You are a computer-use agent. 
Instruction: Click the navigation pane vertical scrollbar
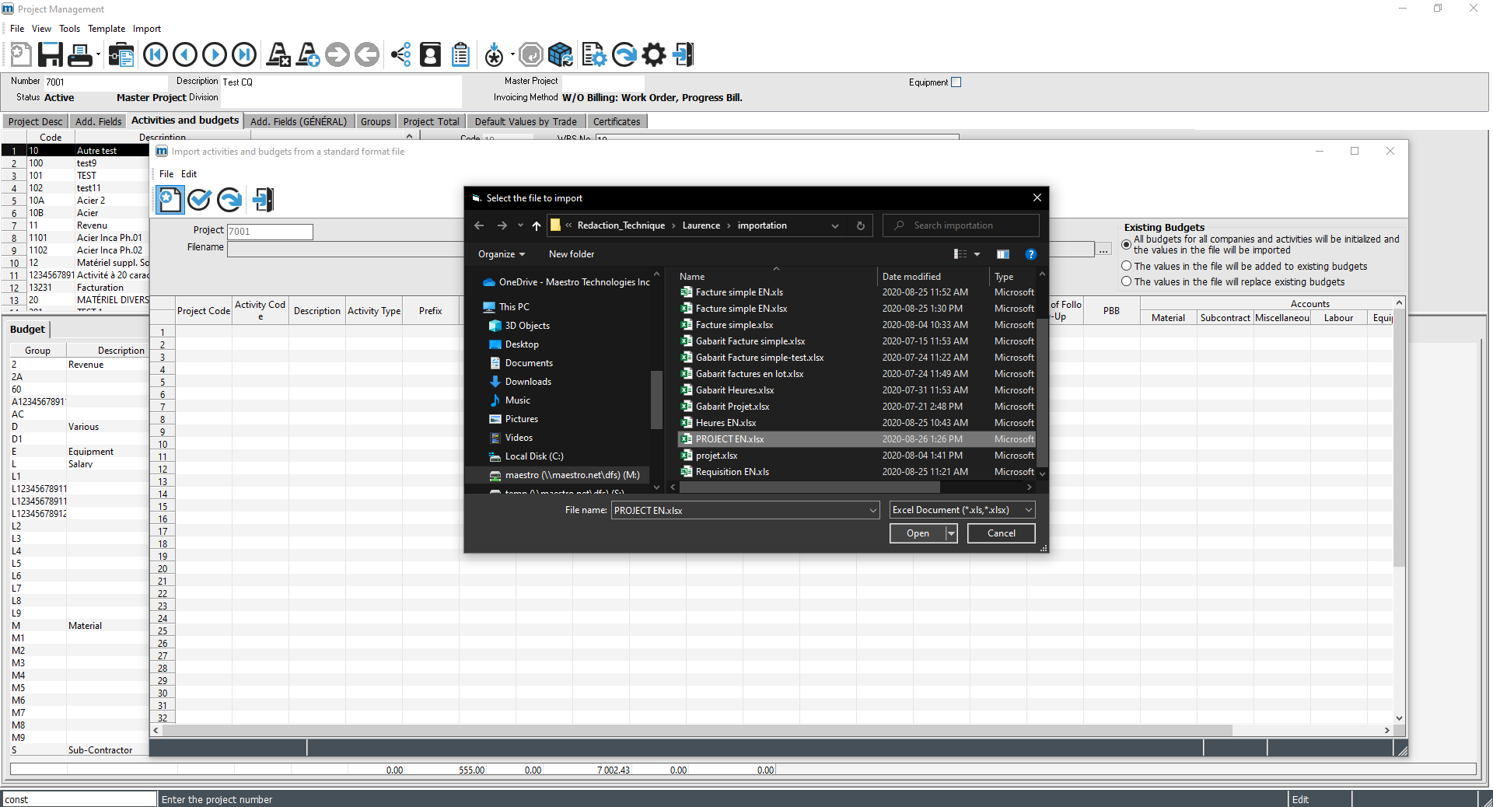pos(656,398)
